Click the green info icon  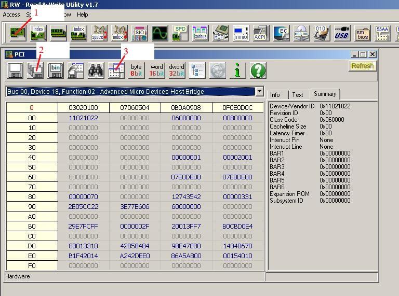click(x=237, y=71)
